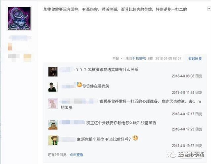This screenshot has width=211, height=164.
Task: Collapse replies via 收起回复
Action: (x=195, y=59)
